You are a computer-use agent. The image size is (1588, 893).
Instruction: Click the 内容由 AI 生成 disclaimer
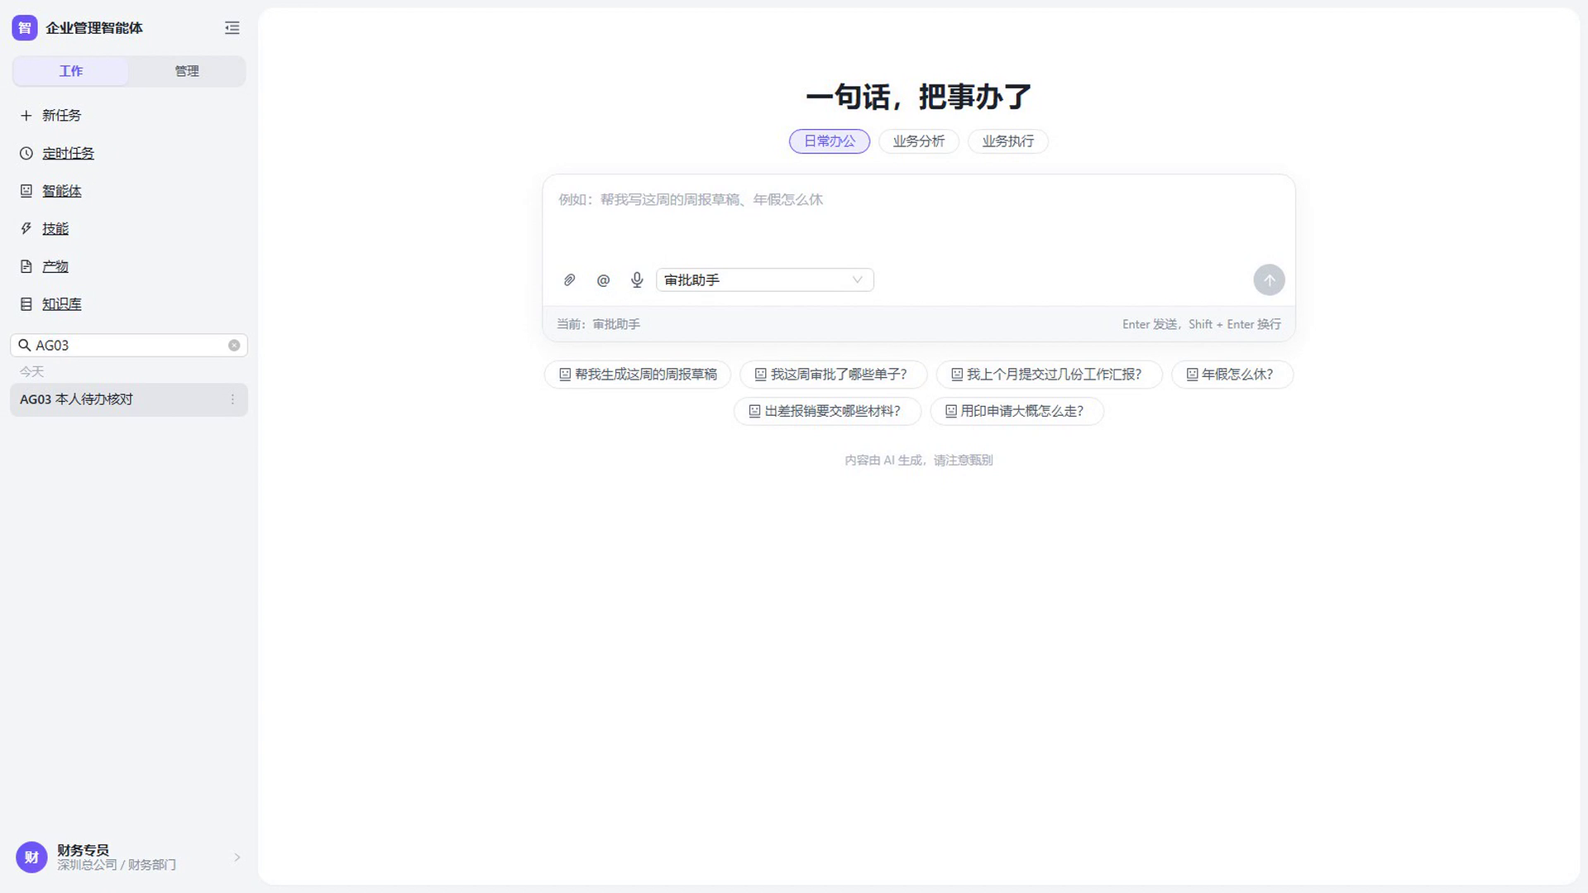pos(919,461)
